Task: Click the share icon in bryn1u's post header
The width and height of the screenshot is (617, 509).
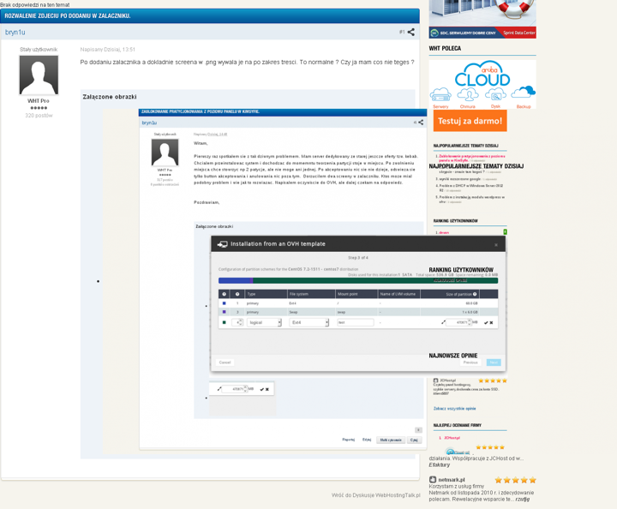Action: [x=410, y=33]
